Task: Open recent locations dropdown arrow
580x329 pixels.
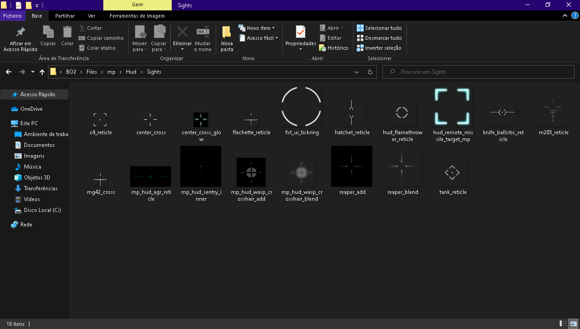Action: (x=33, y=72)
